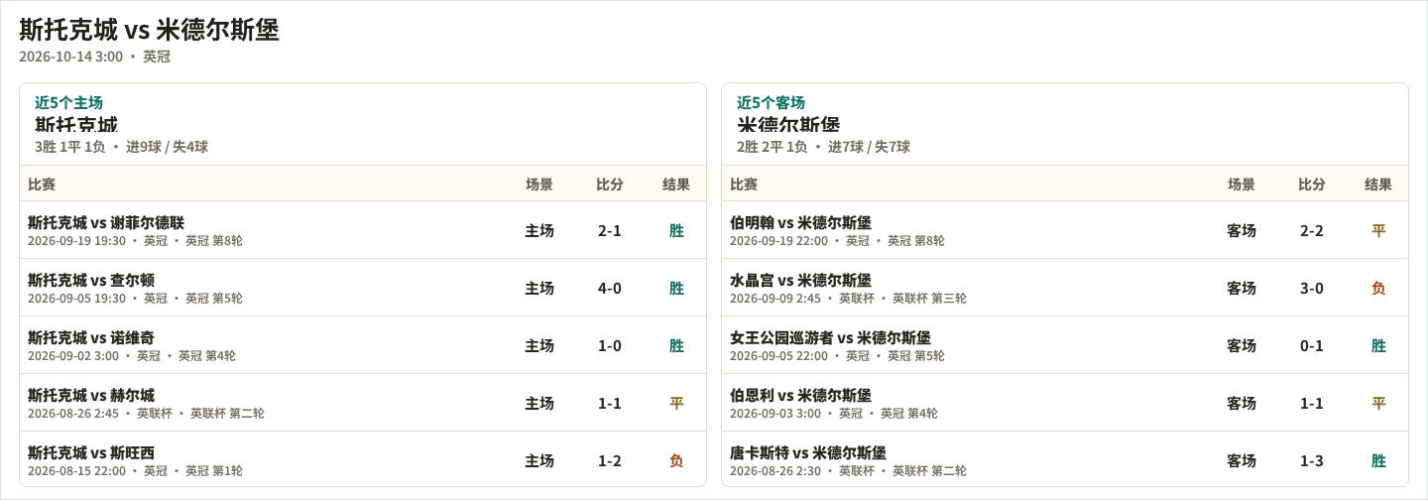The image size is (1428, 500).
Task: Click the 近5个主场 label
Action: [x=68, y=102]
